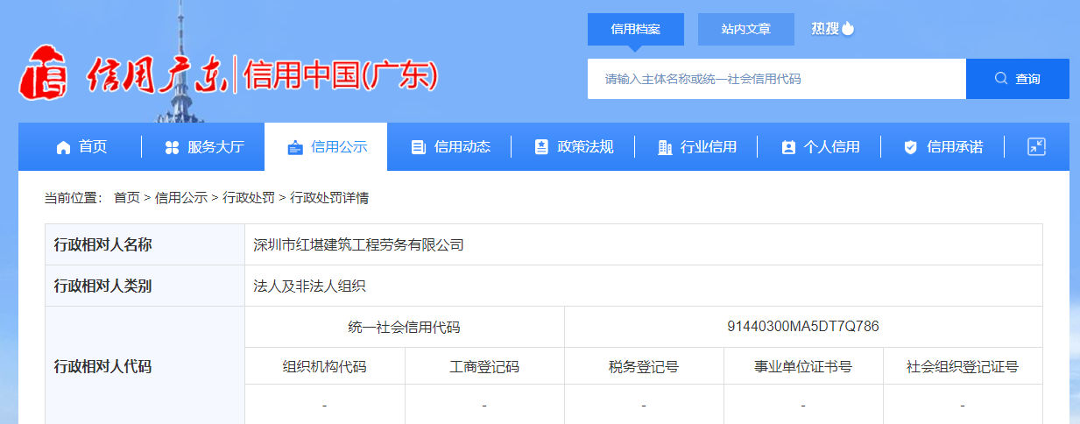
Task: Click the 热搜 flame icon
Action: coord(848,29)
